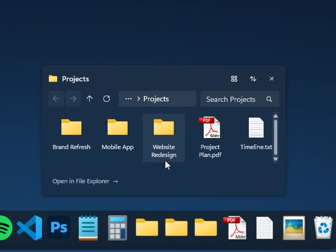Click the forward navigation arrow
The width and height of the screenshot is (336, 252).
(73, 99)
